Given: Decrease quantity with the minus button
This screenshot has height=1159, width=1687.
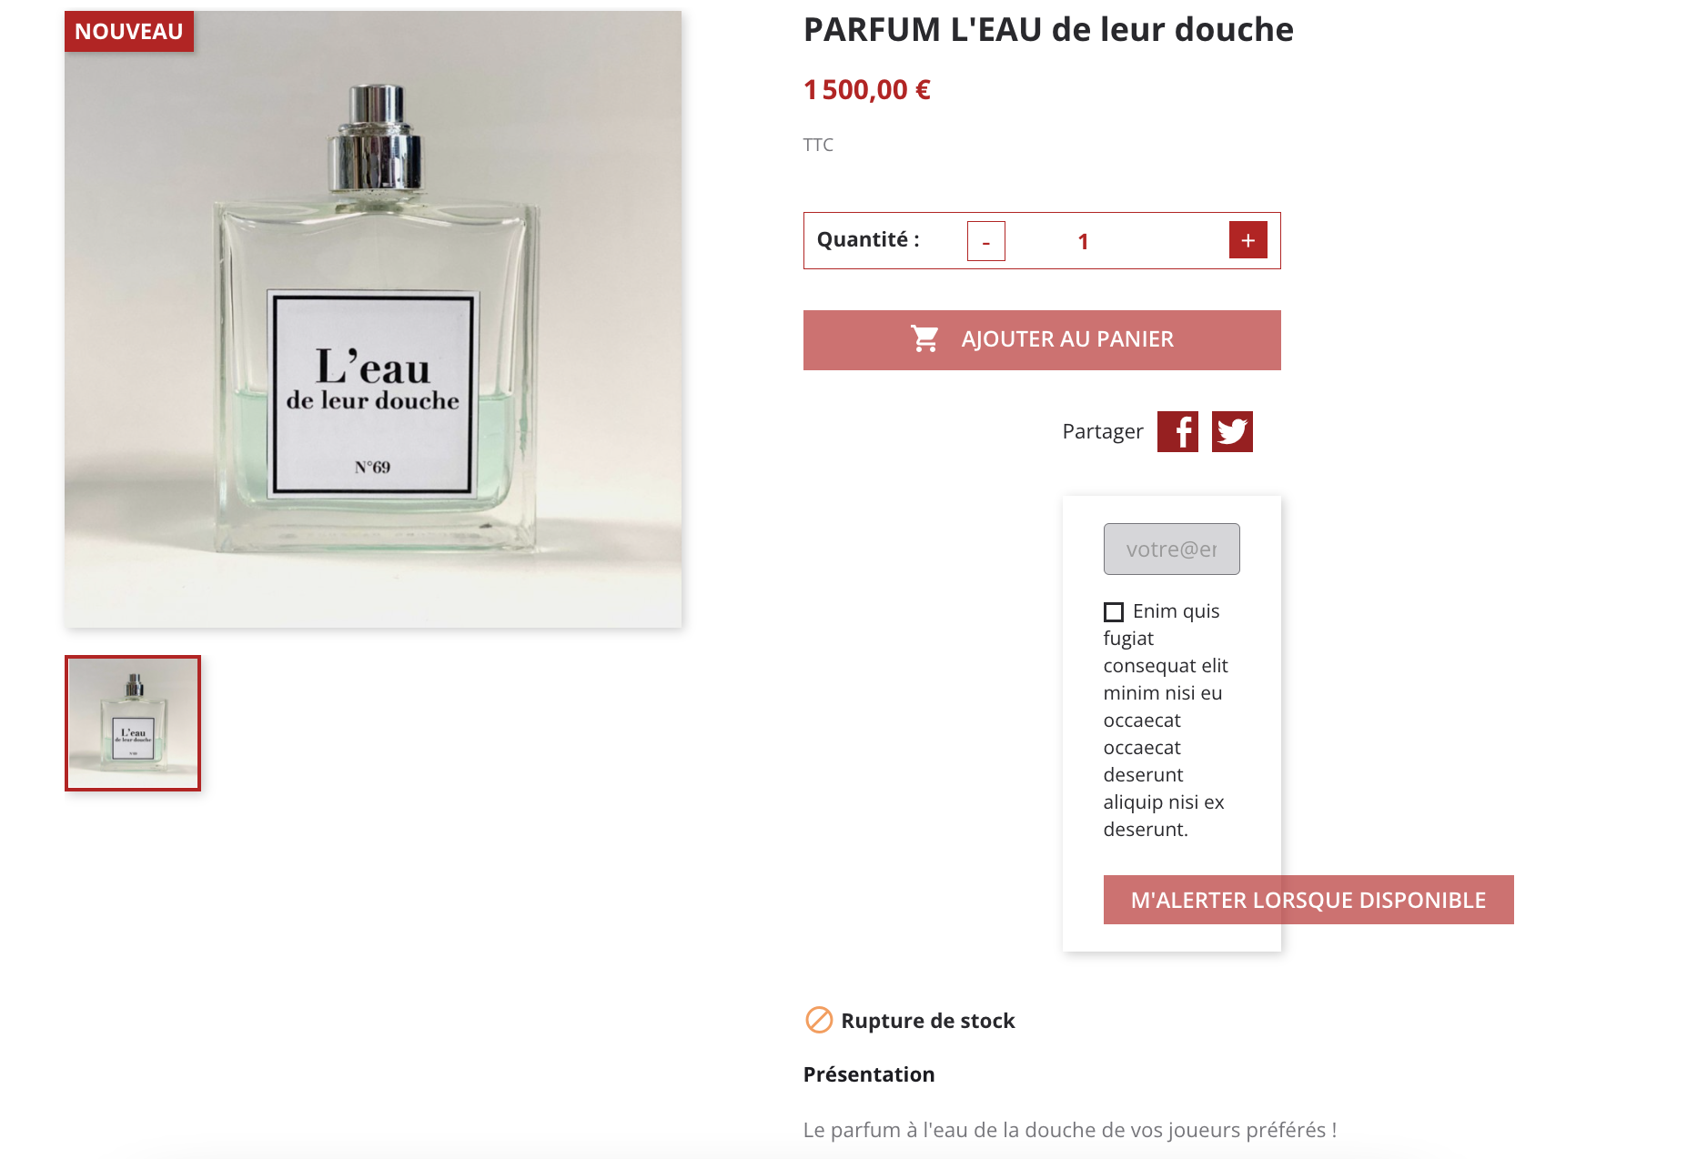Looking at the screenshot, I should point(986,241).
